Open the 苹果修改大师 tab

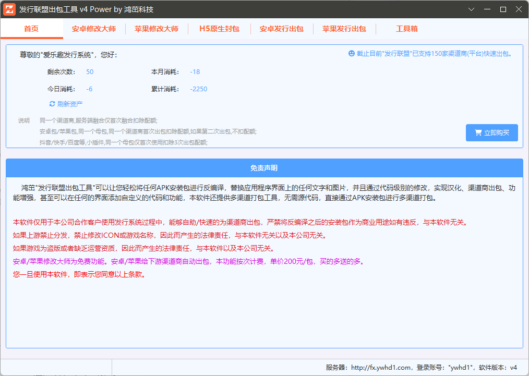click(x=157, y=29)
